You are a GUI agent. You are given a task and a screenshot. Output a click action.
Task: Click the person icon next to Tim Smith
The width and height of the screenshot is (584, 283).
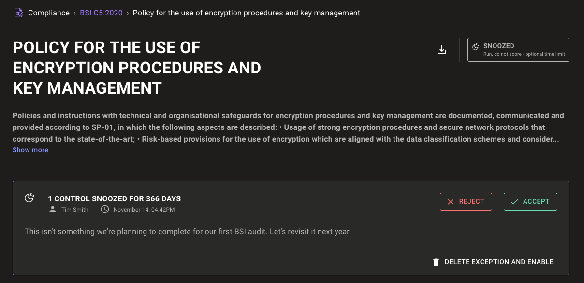pos(52,209)
